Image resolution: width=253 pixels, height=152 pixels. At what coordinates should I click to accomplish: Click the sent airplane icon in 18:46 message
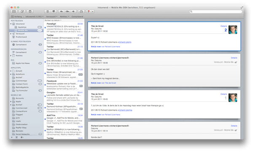[x=236, y=62]
